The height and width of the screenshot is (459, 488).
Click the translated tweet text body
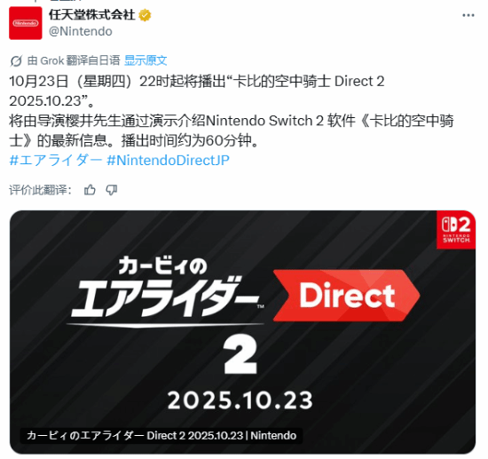(x=232, y=111)
